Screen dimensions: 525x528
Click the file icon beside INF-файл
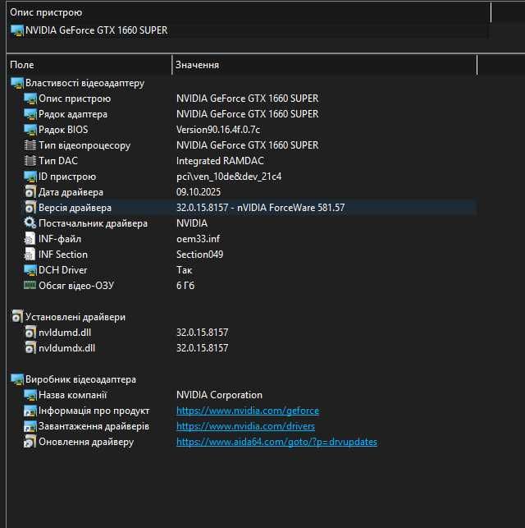30,239
